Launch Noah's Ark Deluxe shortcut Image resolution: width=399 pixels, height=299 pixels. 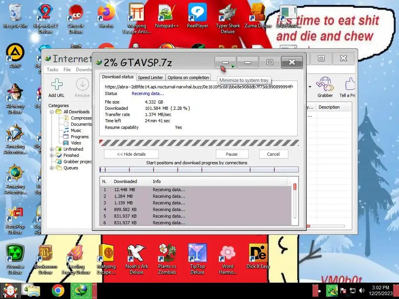(x=137, y=259)
